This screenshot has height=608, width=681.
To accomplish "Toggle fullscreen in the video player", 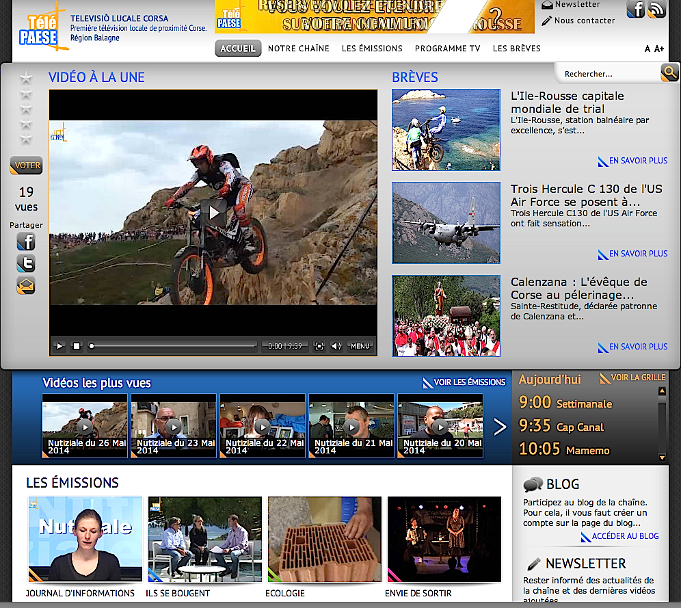I will (x=319, y=346).
